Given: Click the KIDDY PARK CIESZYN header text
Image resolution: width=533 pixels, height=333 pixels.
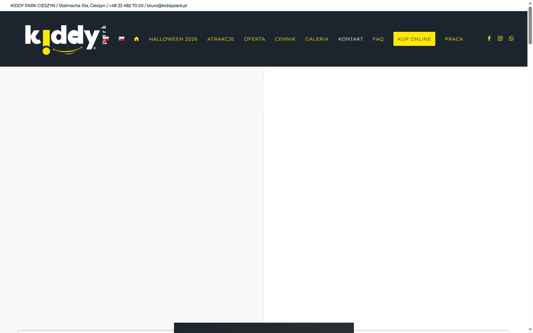Looking at the screenshot, I should click(33, 6).
